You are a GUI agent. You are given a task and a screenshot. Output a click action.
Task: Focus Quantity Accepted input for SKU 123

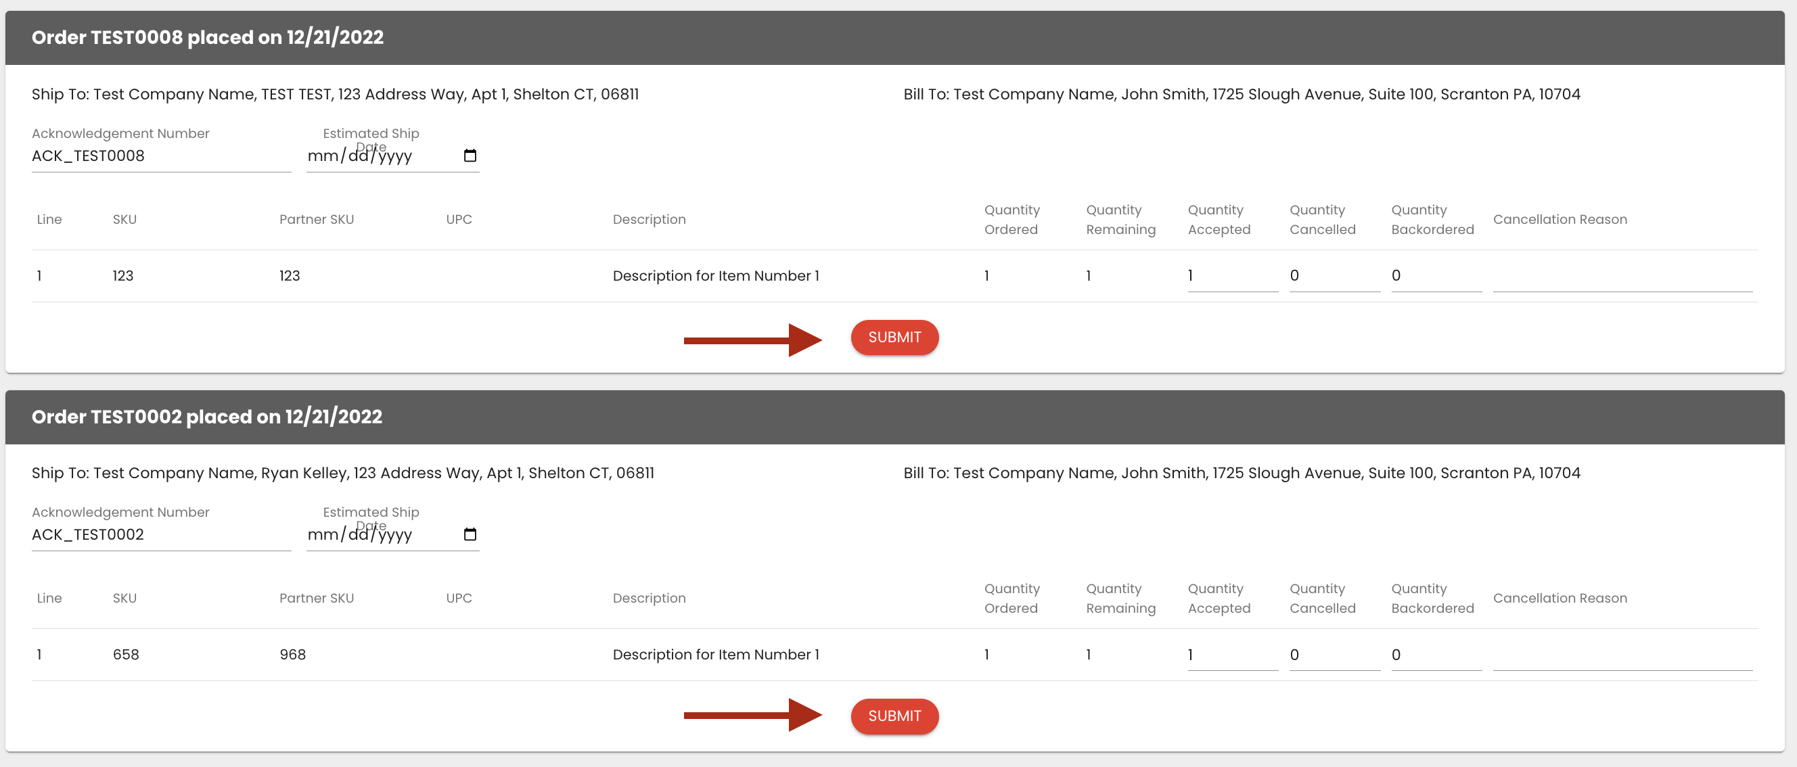coord(1232,276)
